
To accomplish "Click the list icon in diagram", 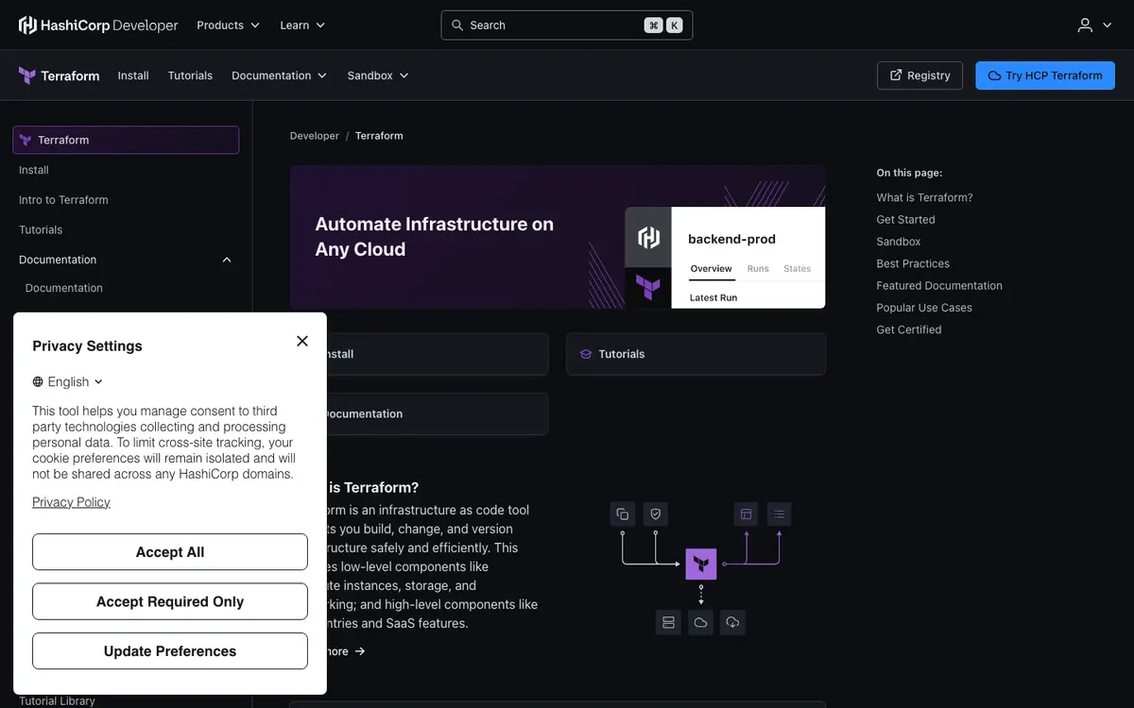I will pos(780,514).
